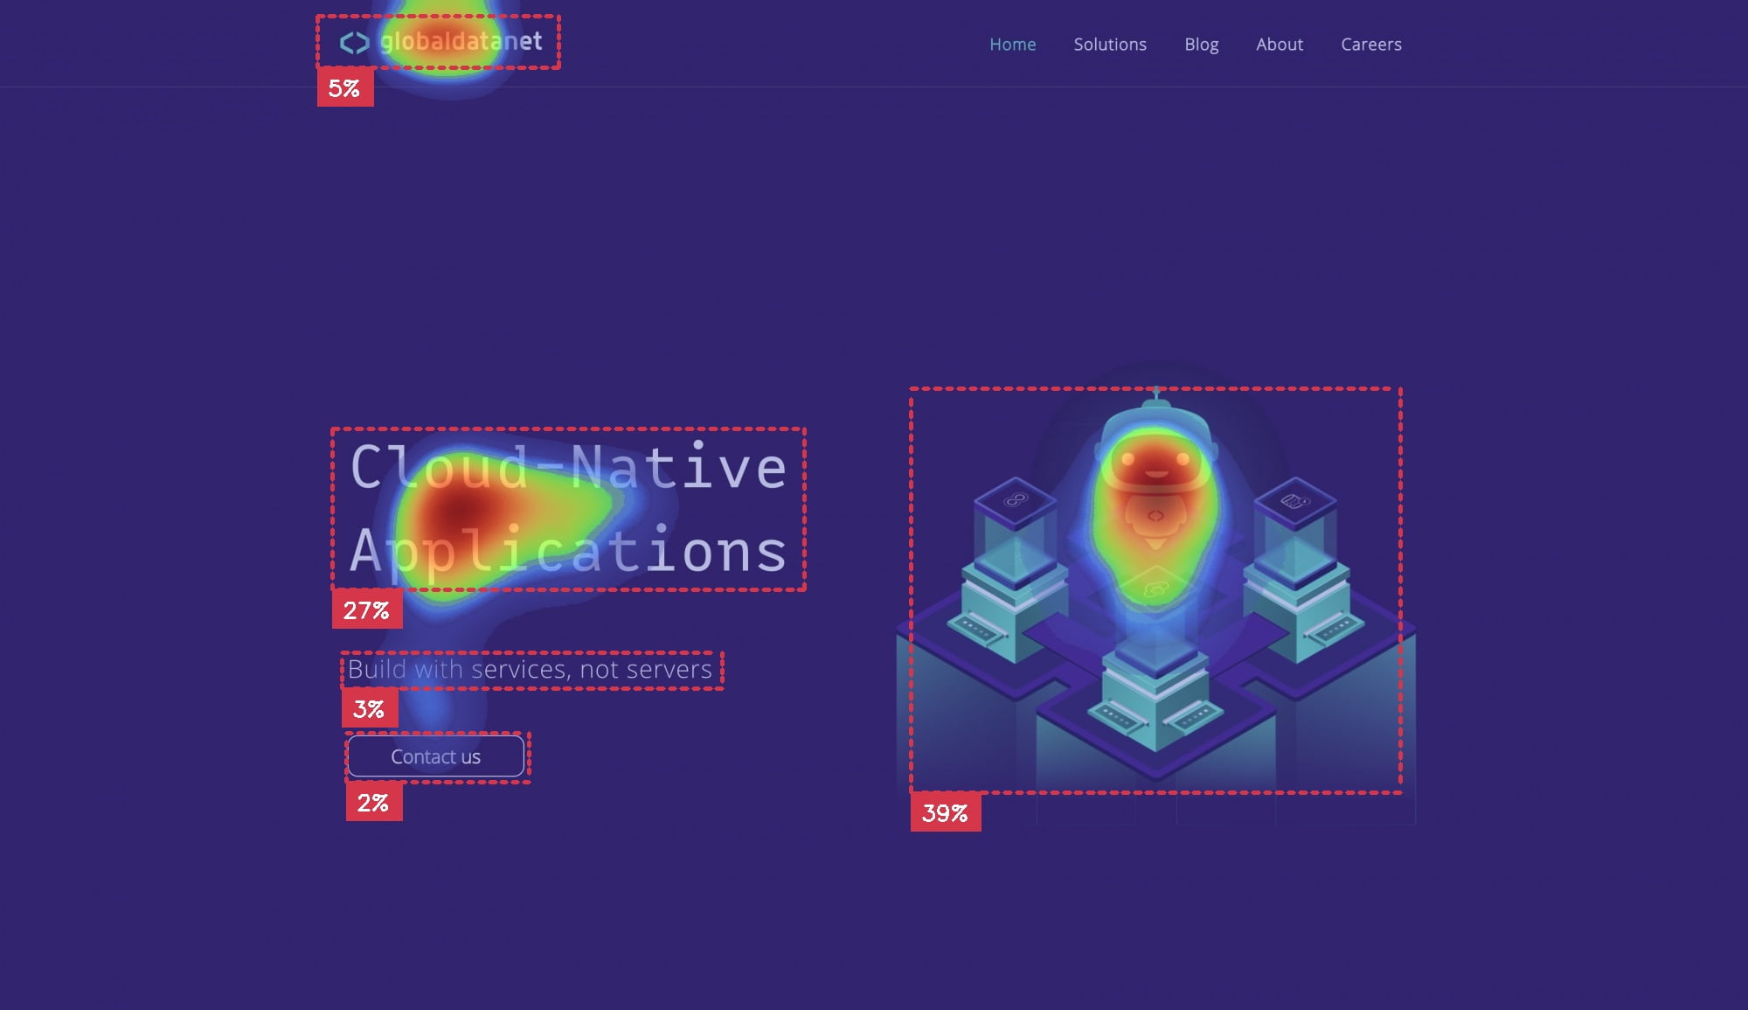Click the globaldatanet logo
Image resolution: width=1748 pixels, height=1010 pixels.
(x=440, y=42)
